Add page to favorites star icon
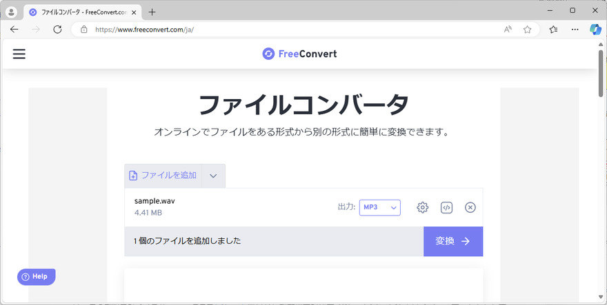 pyautogui.click(x=527, y=30)
